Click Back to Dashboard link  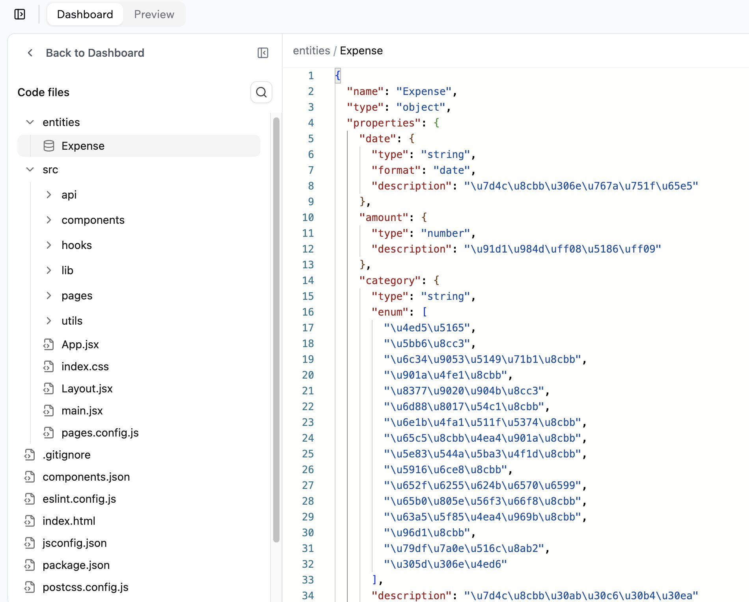pos(95,53)
